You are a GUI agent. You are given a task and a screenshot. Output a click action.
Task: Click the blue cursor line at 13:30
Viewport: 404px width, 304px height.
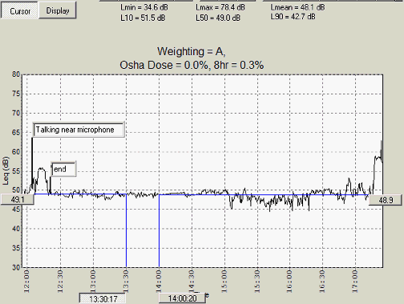126,230
